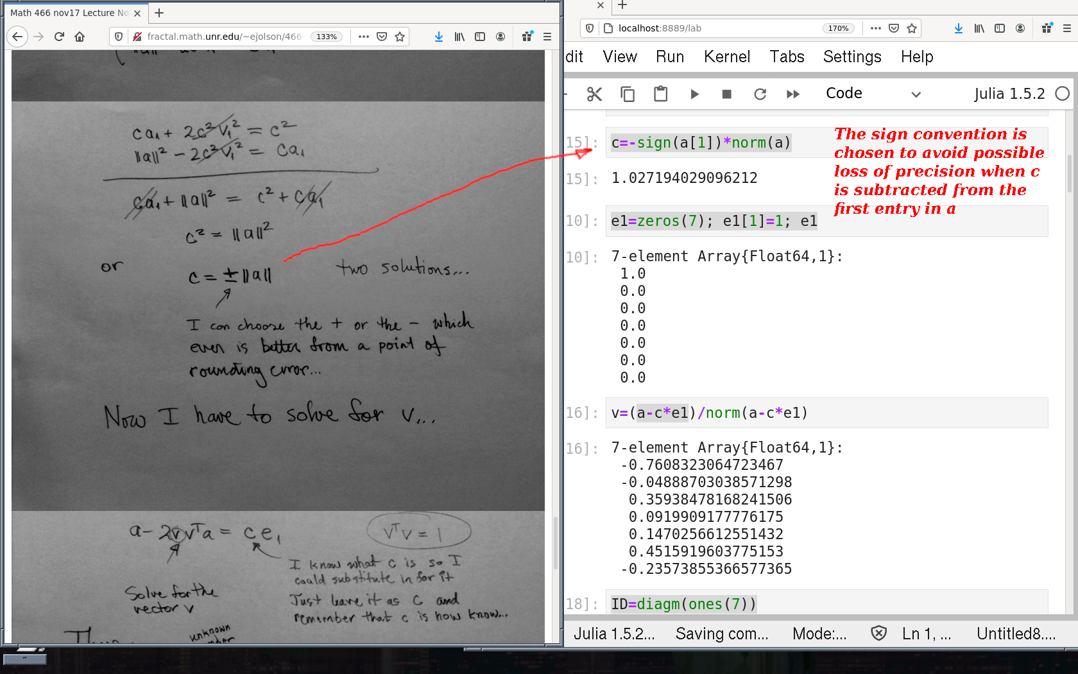Image resolution: width=1078 pixels, height=674 pixels.
Task: Restart kernel and run all cells
Action: coord(793,94)
